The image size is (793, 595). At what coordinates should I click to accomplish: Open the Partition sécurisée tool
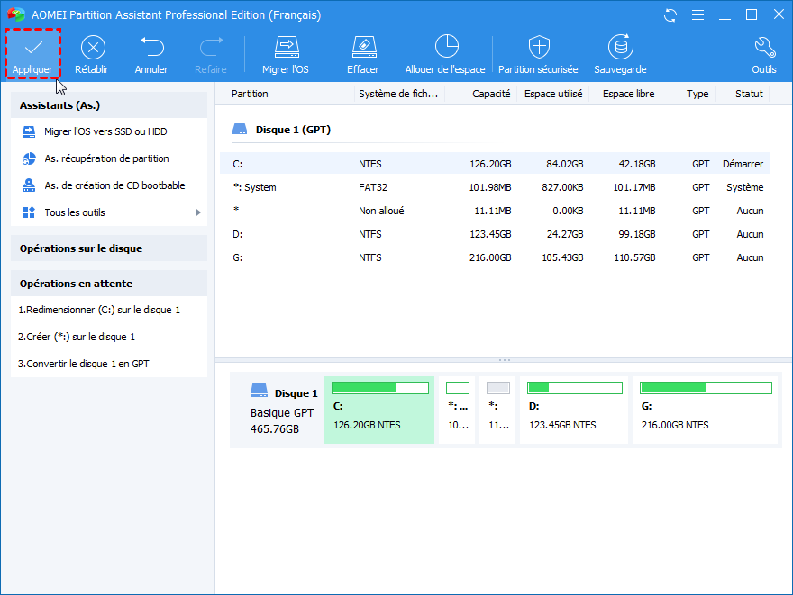click(x=538, y=55)
